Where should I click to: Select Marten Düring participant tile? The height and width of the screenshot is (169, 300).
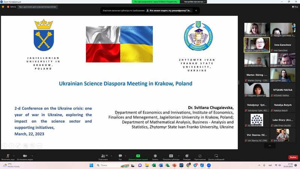click(257, 75)
